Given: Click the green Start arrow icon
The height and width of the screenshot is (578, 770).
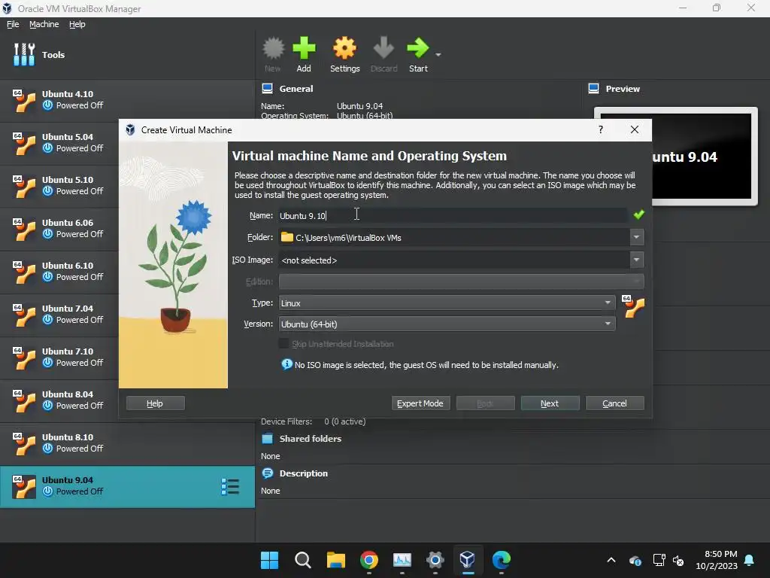Looking at the screenshot, I should pos(418,49).
